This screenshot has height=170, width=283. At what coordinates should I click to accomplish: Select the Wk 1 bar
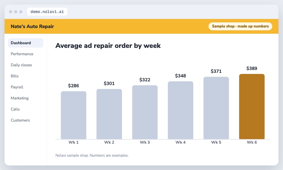[x=74, y=115]
